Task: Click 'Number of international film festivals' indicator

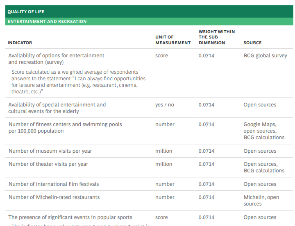Action: (54, 184)
